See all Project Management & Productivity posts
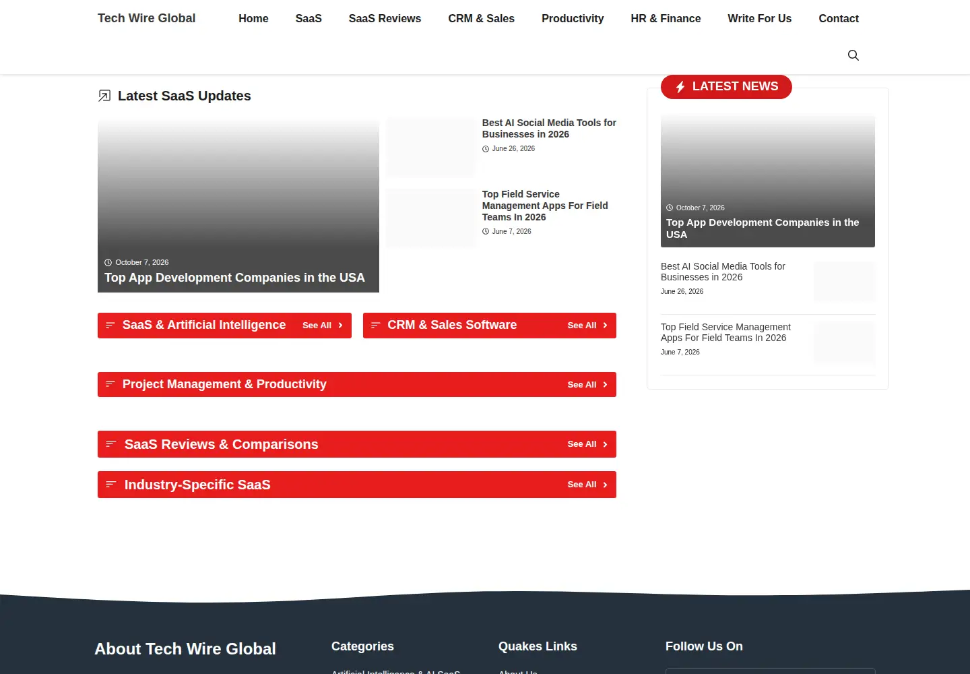 (x=587, y=385)
